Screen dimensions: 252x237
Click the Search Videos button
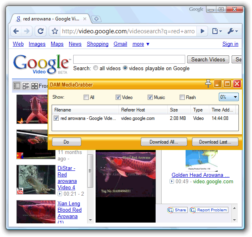(208, 59)
